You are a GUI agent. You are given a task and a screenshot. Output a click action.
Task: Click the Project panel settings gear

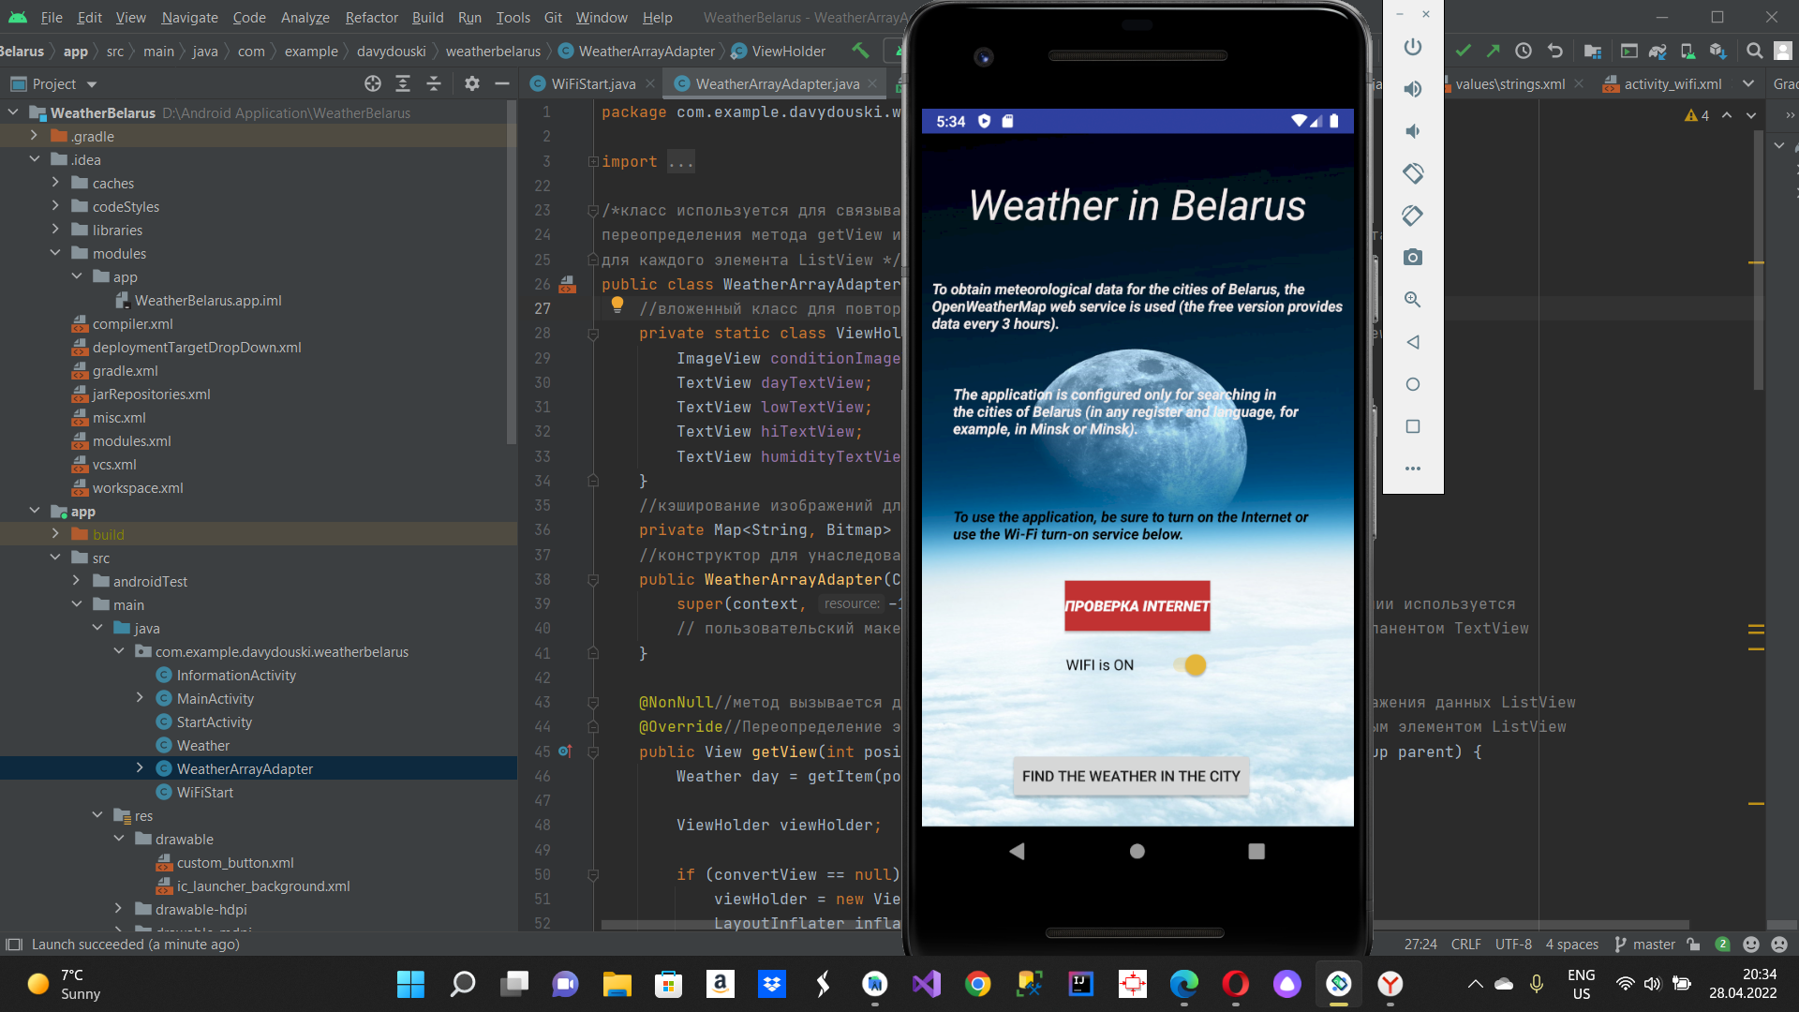coord(472,83)
